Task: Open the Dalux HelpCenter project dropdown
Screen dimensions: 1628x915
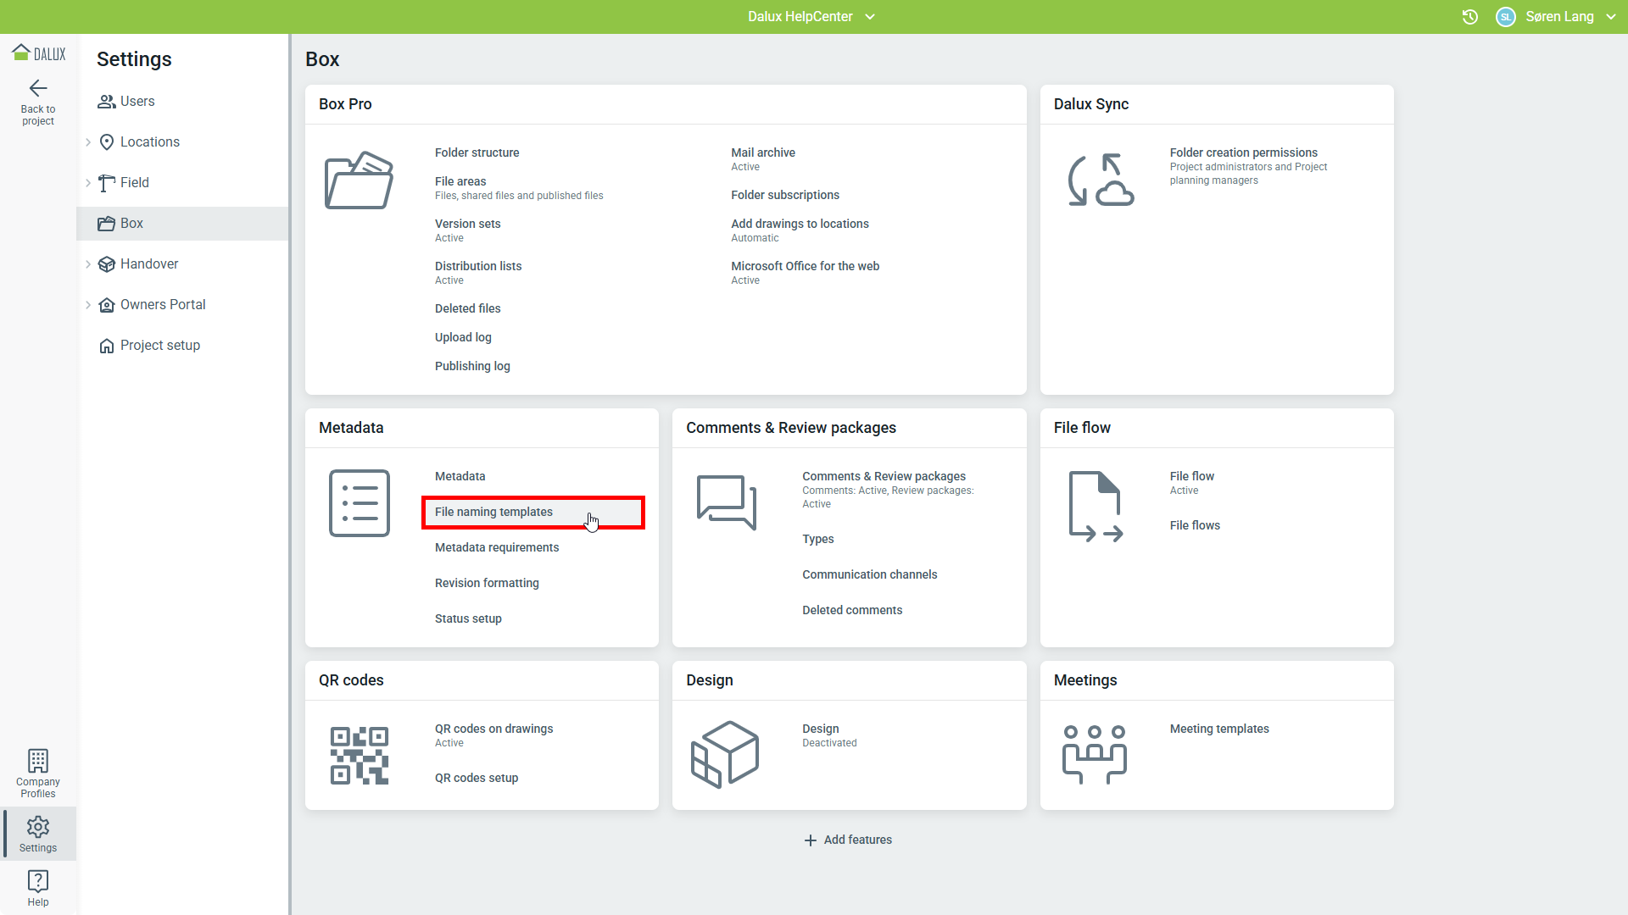Action: [x=811, y=17]
